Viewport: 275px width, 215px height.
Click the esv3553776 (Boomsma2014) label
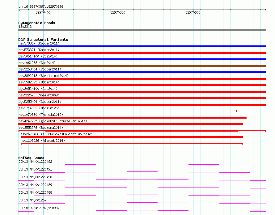41,128
